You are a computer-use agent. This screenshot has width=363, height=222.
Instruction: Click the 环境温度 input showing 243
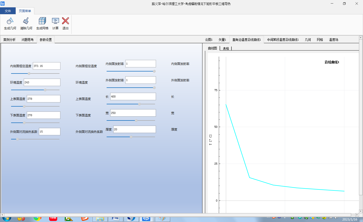pos(42,82)
